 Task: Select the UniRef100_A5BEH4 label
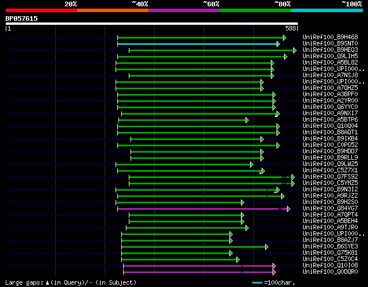click(330, 221)
